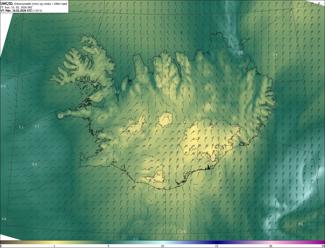
Task: Click the "VT: Mán. 16.02.2026 07Z" valid time
Action: (16, 11)
